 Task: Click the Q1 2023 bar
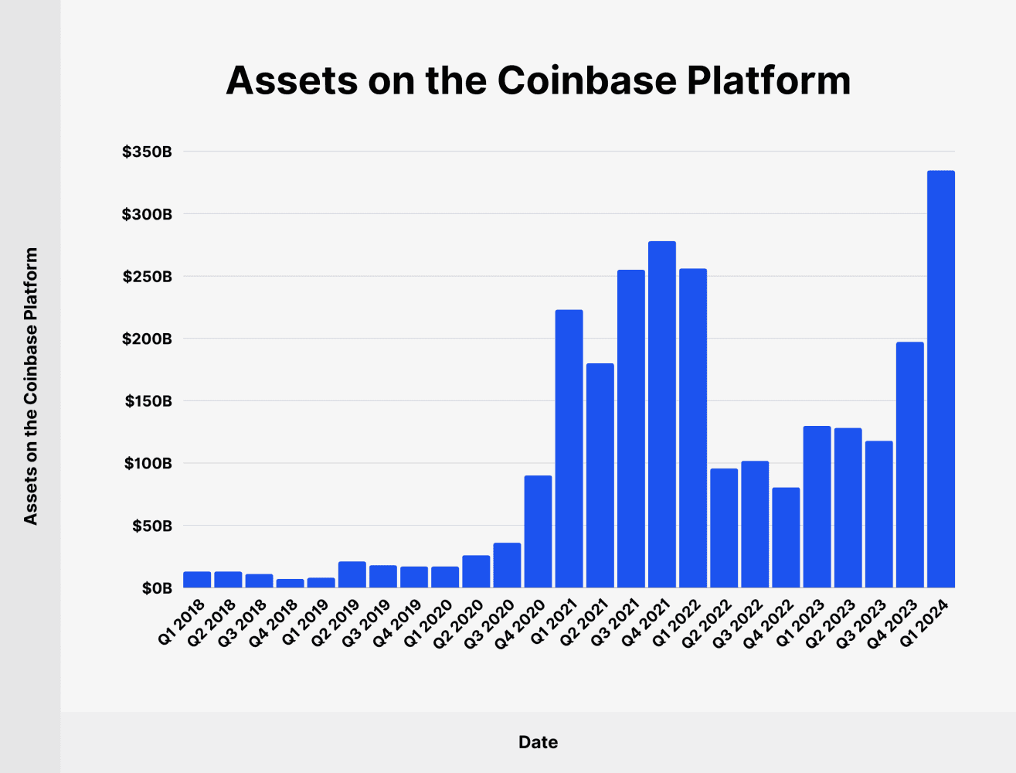[817, 506]
